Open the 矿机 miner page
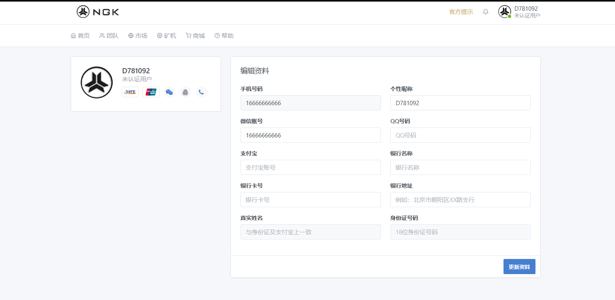The height and width of the screenshot is (300, 615). point(167,36)
